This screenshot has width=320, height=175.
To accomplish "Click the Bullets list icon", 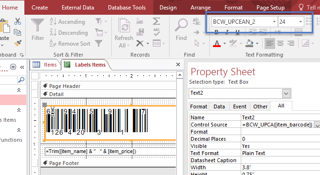I will pyautogui.click(x=309, y=21).
